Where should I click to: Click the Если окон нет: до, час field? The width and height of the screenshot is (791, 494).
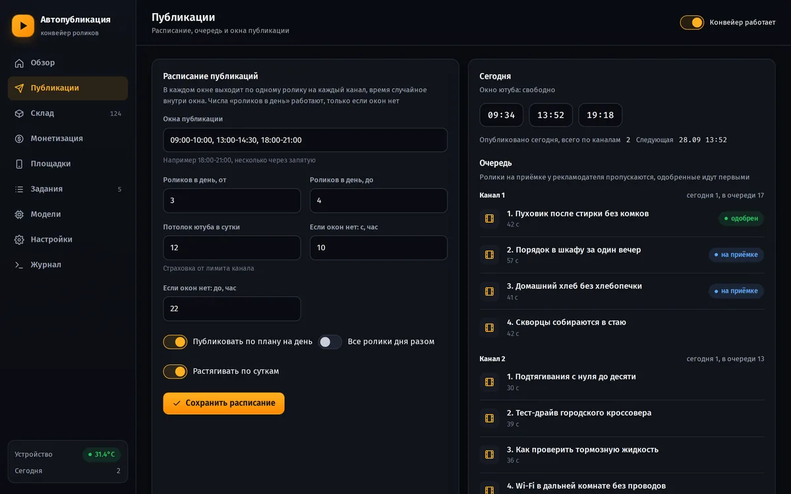pos(232,309)
